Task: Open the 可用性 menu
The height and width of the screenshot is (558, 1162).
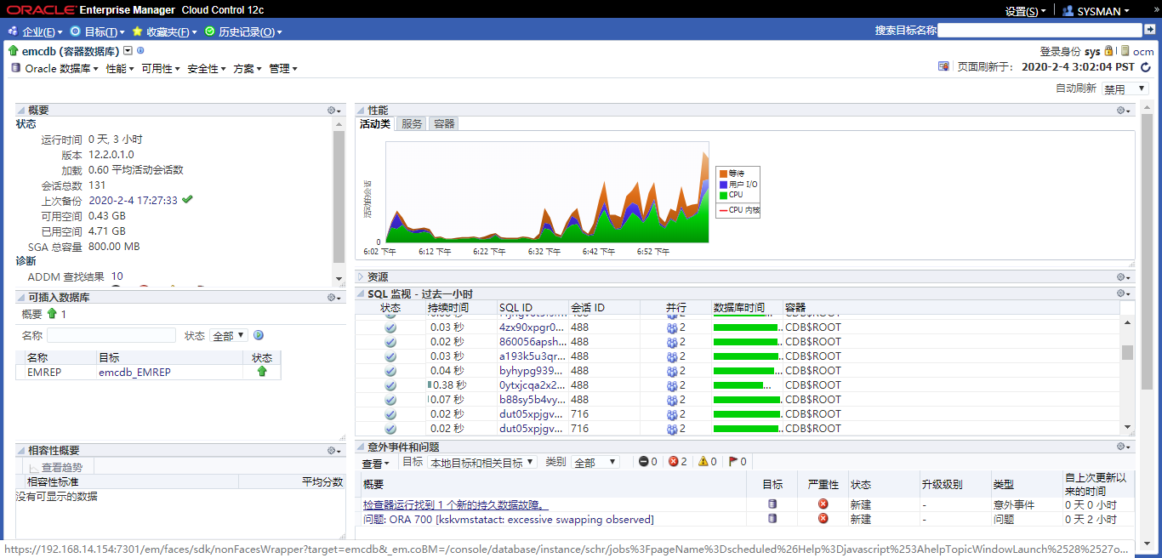Action: 160,69
